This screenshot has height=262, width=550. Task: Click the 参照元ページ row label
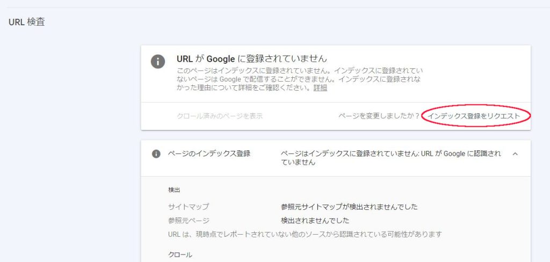point(189,220)
